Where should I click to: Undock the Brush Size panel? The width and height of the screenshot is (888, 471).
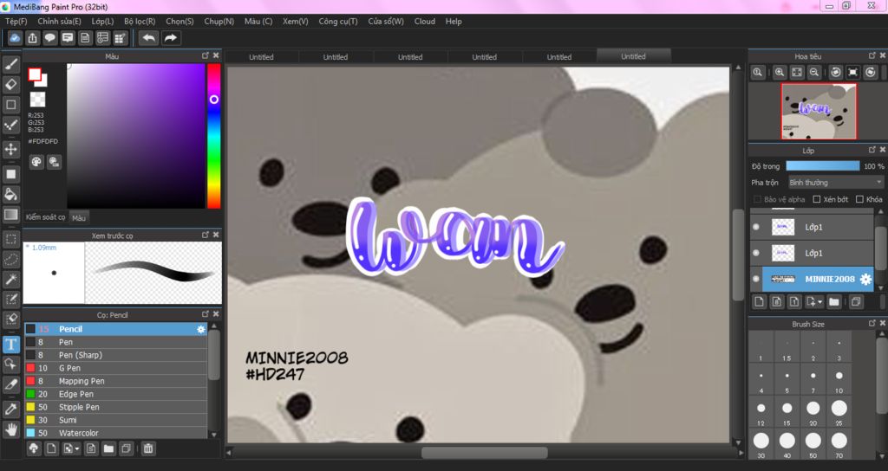[x=872, y=324]
